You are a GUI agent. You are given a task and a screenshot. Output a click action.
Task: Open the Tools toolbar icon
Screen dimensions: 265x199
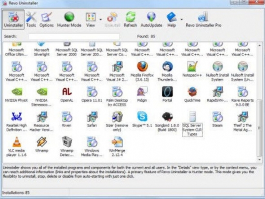[x=31, y=19]
